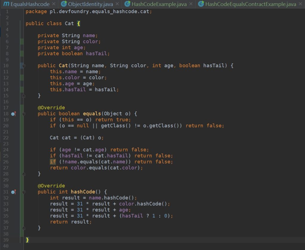Click highlighted 'if' keyword on line 26
The image size is (305, 250).
(x=53, y=162)
